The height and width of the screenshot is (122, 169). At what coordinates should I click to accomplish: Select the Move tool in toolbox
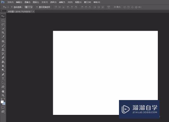tap(3, 16)
